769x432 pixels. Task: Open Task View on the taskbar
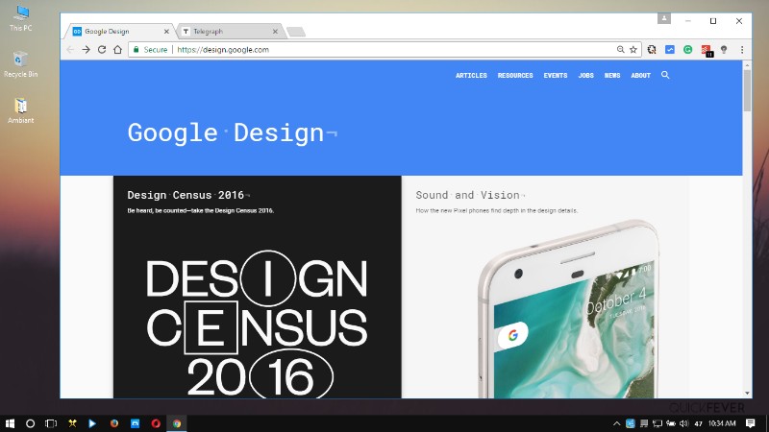51,423
